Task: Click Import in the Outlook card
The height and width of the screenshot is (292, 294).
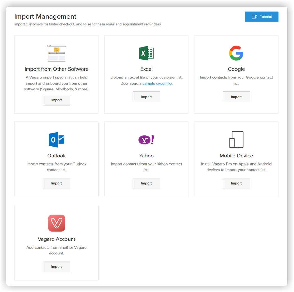Action: click(56, 183)
